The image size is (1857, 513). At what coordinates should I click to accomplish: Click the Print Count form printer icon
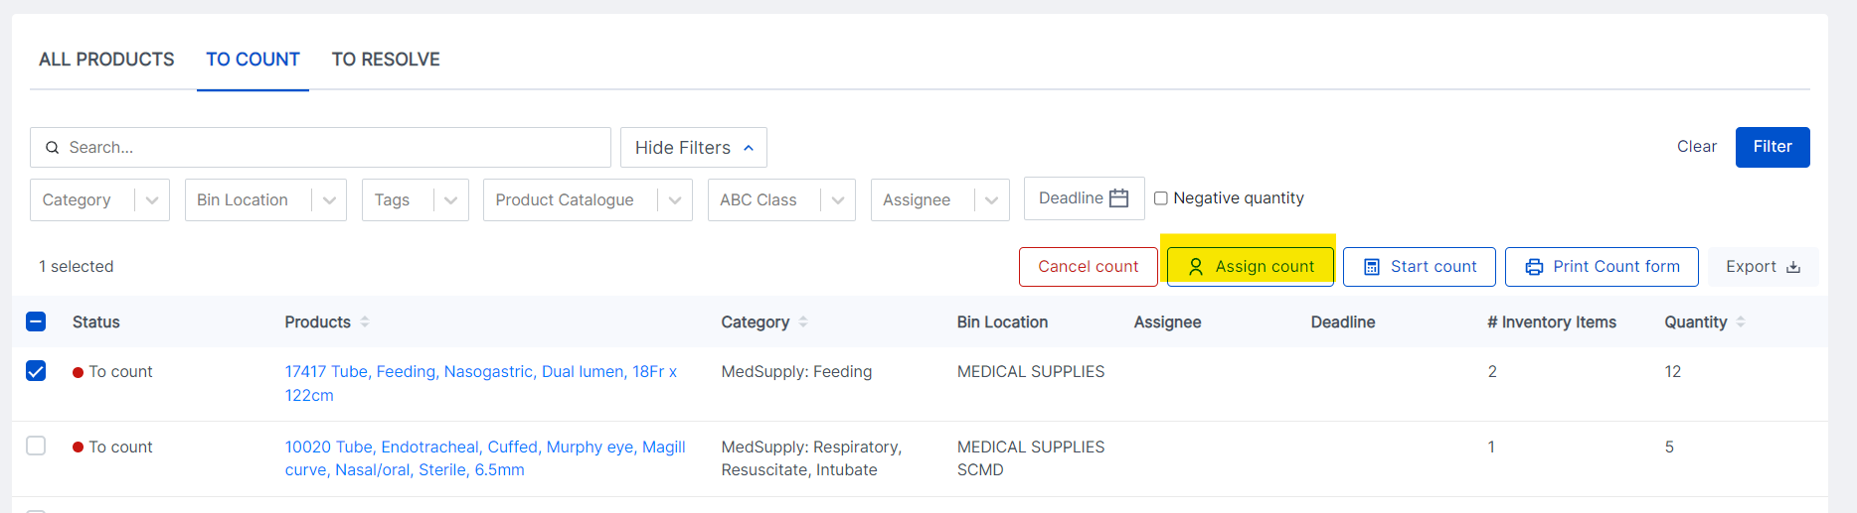(1534, 267)
